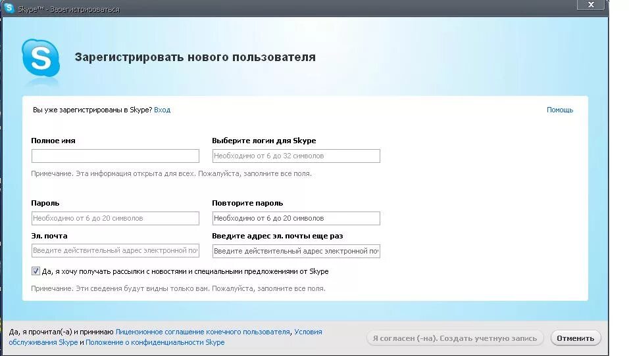Click the newsletter checkbox label text
The image size is (629, 356).
(x=185, y=271)
